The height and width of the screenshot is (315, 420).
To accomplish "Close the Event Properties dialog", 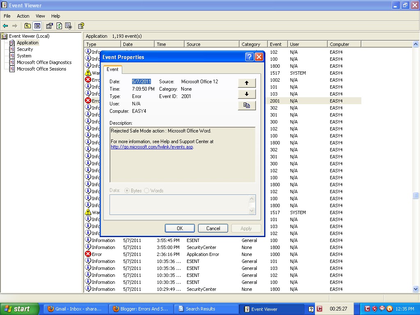I will pos(259,57).
